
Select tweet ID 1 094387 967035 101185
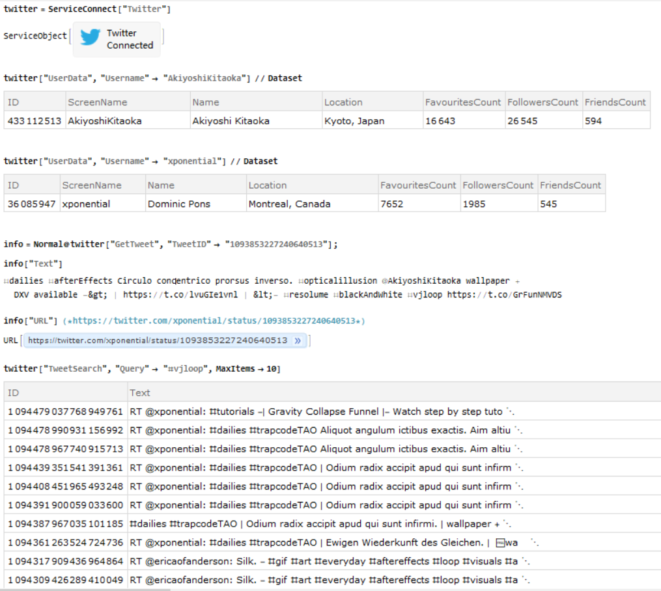pos(65,524)
